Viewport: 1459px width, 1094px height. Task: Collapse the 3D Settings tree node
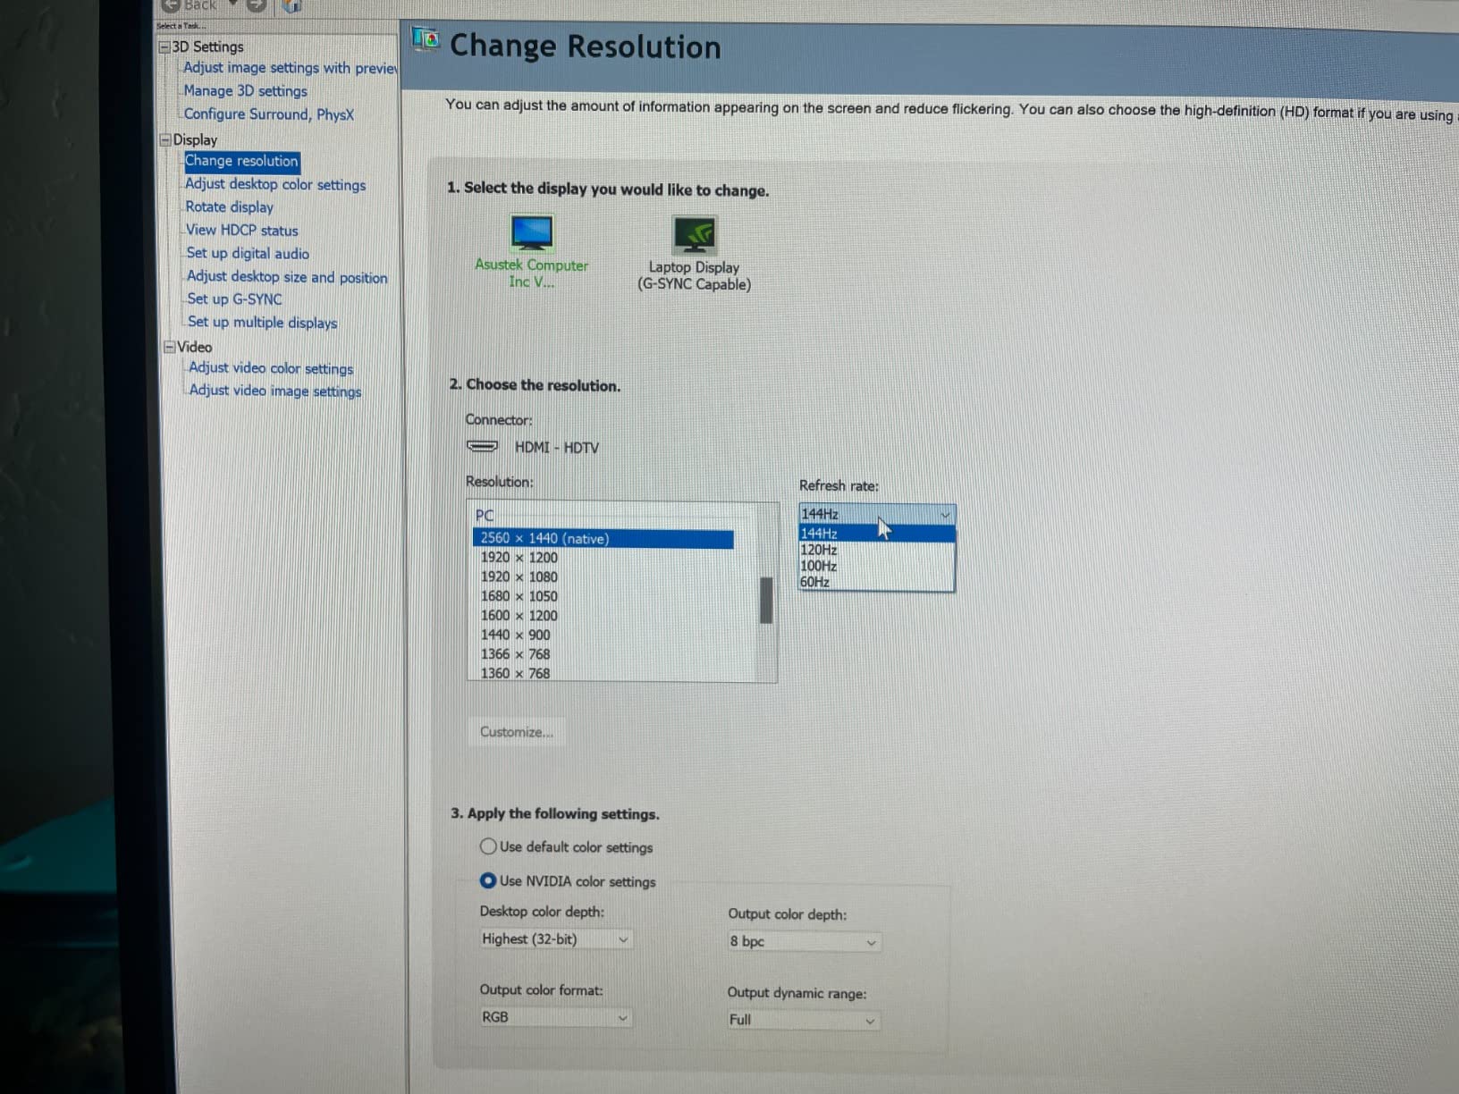(164, 46)
